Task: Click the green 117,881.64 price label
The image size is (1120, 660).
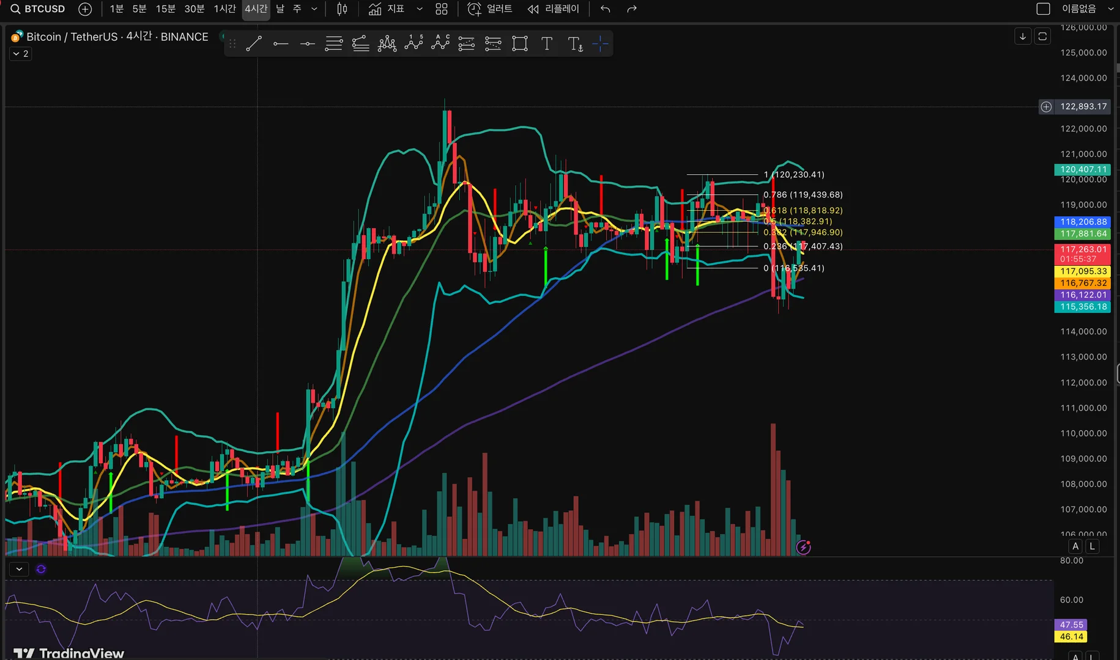Action: point(1083,233)
